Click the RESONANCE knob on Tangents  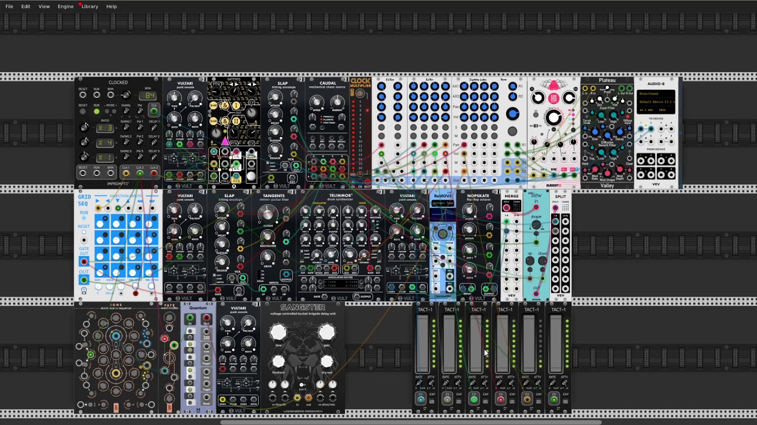tap(267, 237)
